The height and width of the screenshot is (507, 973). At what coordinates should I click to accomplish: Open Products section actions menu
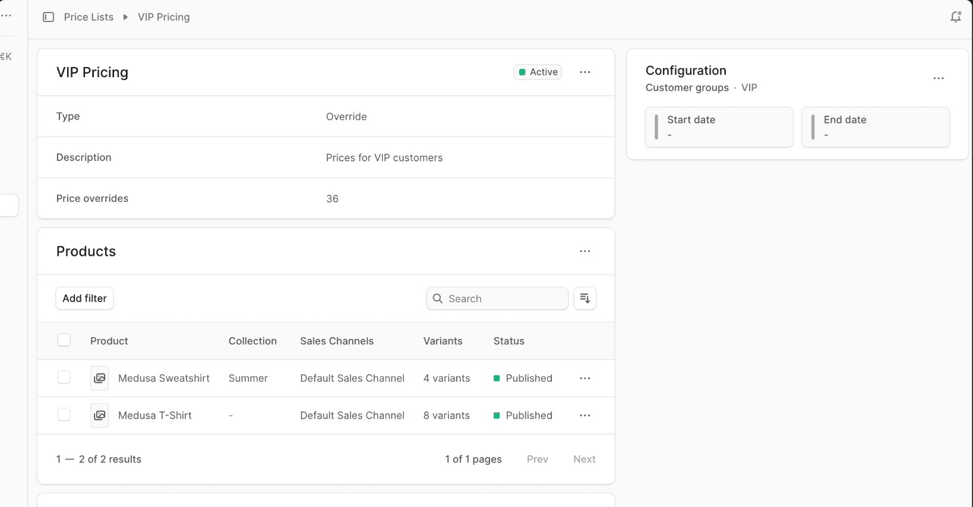585,251
